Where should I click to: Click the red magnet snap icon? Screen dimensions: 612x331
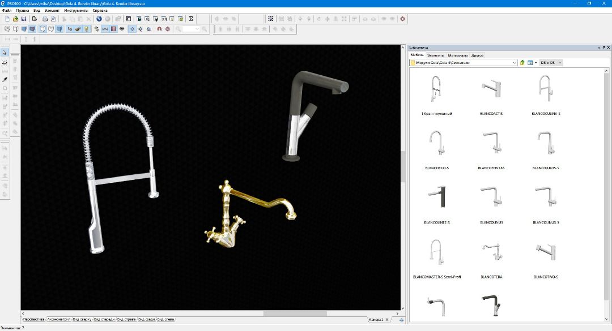[159, 29]
